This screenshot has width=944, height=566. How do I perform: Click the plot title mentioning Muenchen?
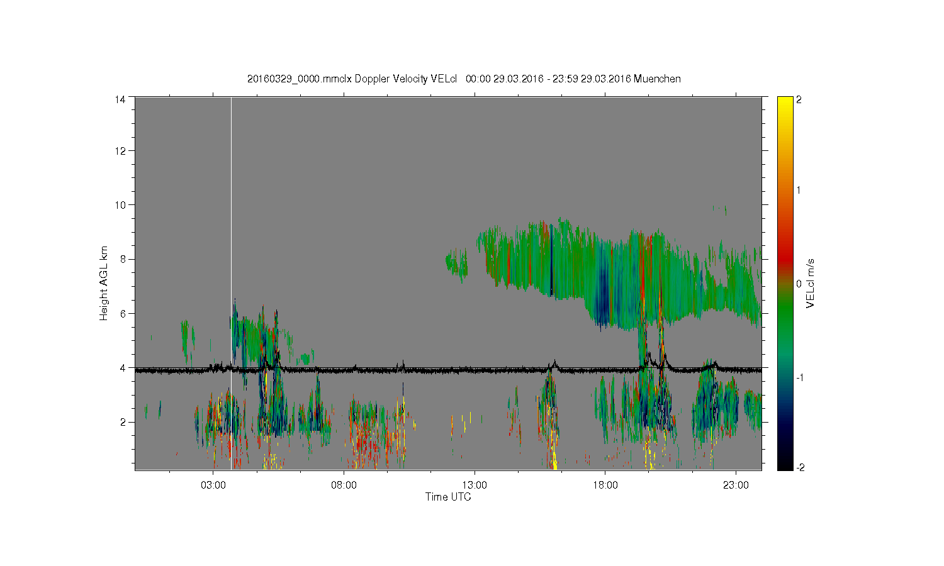point(464,79)
